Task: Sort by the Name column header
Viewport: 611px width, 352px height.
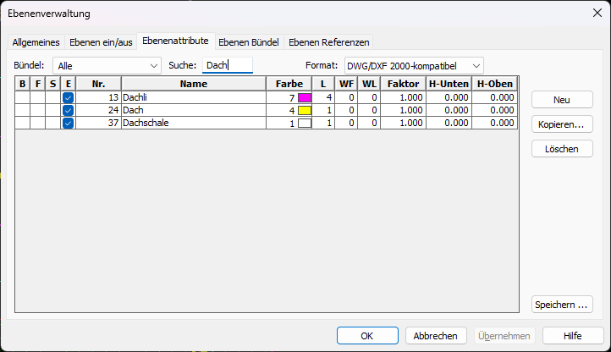Action: click(194, 84)
